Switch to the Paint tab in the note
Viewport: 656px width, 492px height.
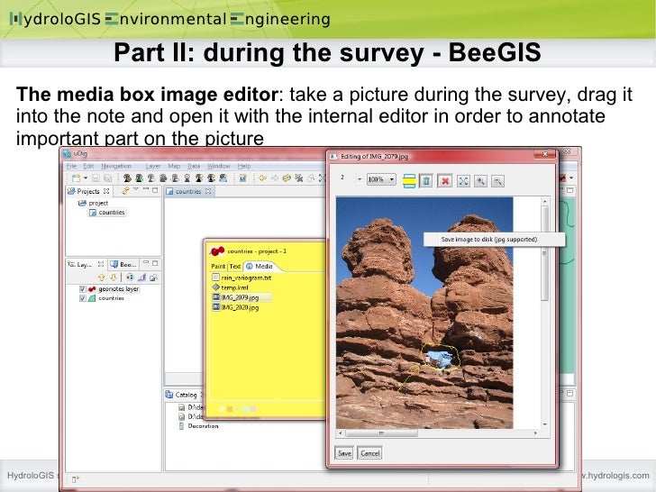[218, 267]
